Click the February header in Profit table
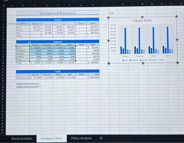 coord(47,75)
